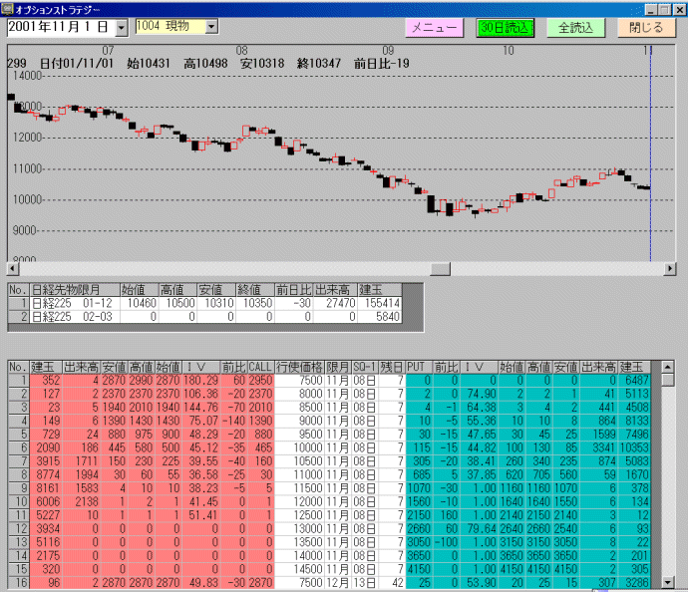Screen dimensions: 688x592
Task: Click call 出来高 value 2138
Action: [81, 501]
